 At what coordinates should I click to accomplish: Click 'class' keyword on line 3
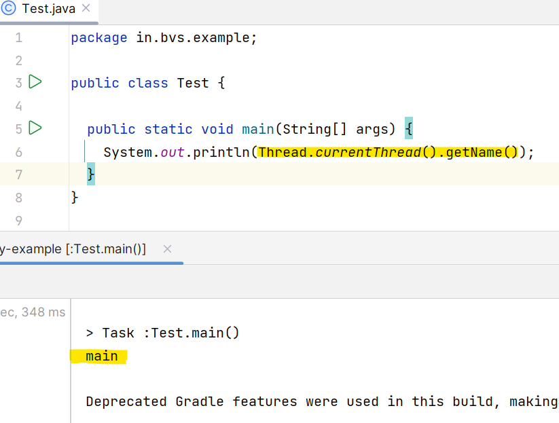tap(148, 83)
